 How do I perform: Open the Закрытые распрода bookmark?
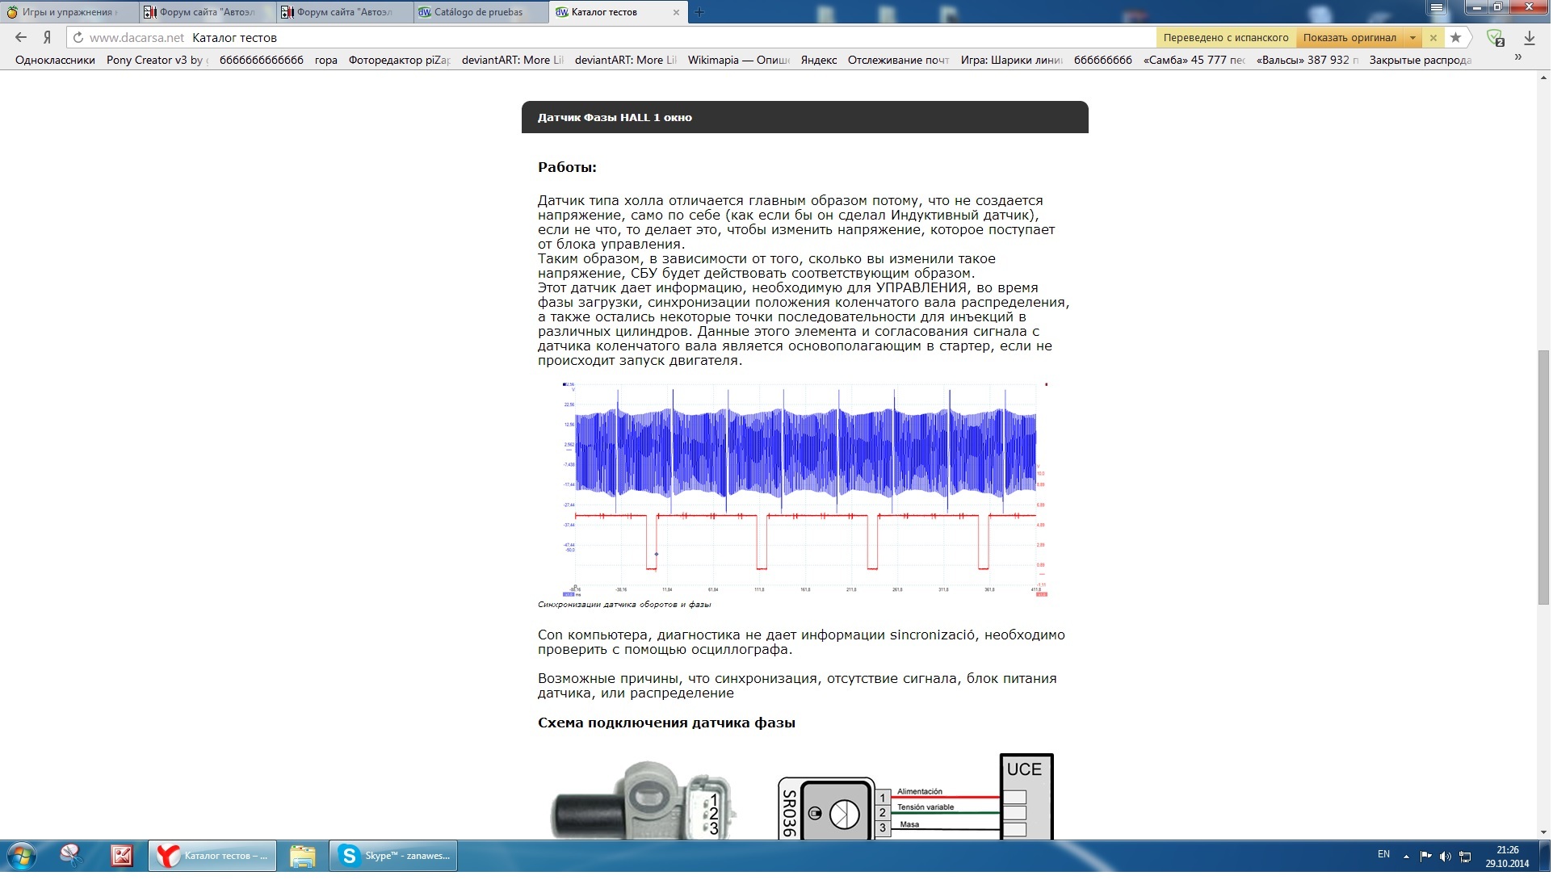pyautogui.click(x=1420, y=60)
